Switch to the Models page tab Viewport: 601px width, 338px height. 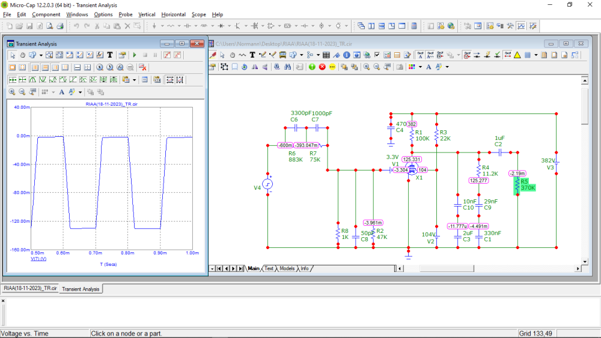pyautogui.click(x=287, y=268)
